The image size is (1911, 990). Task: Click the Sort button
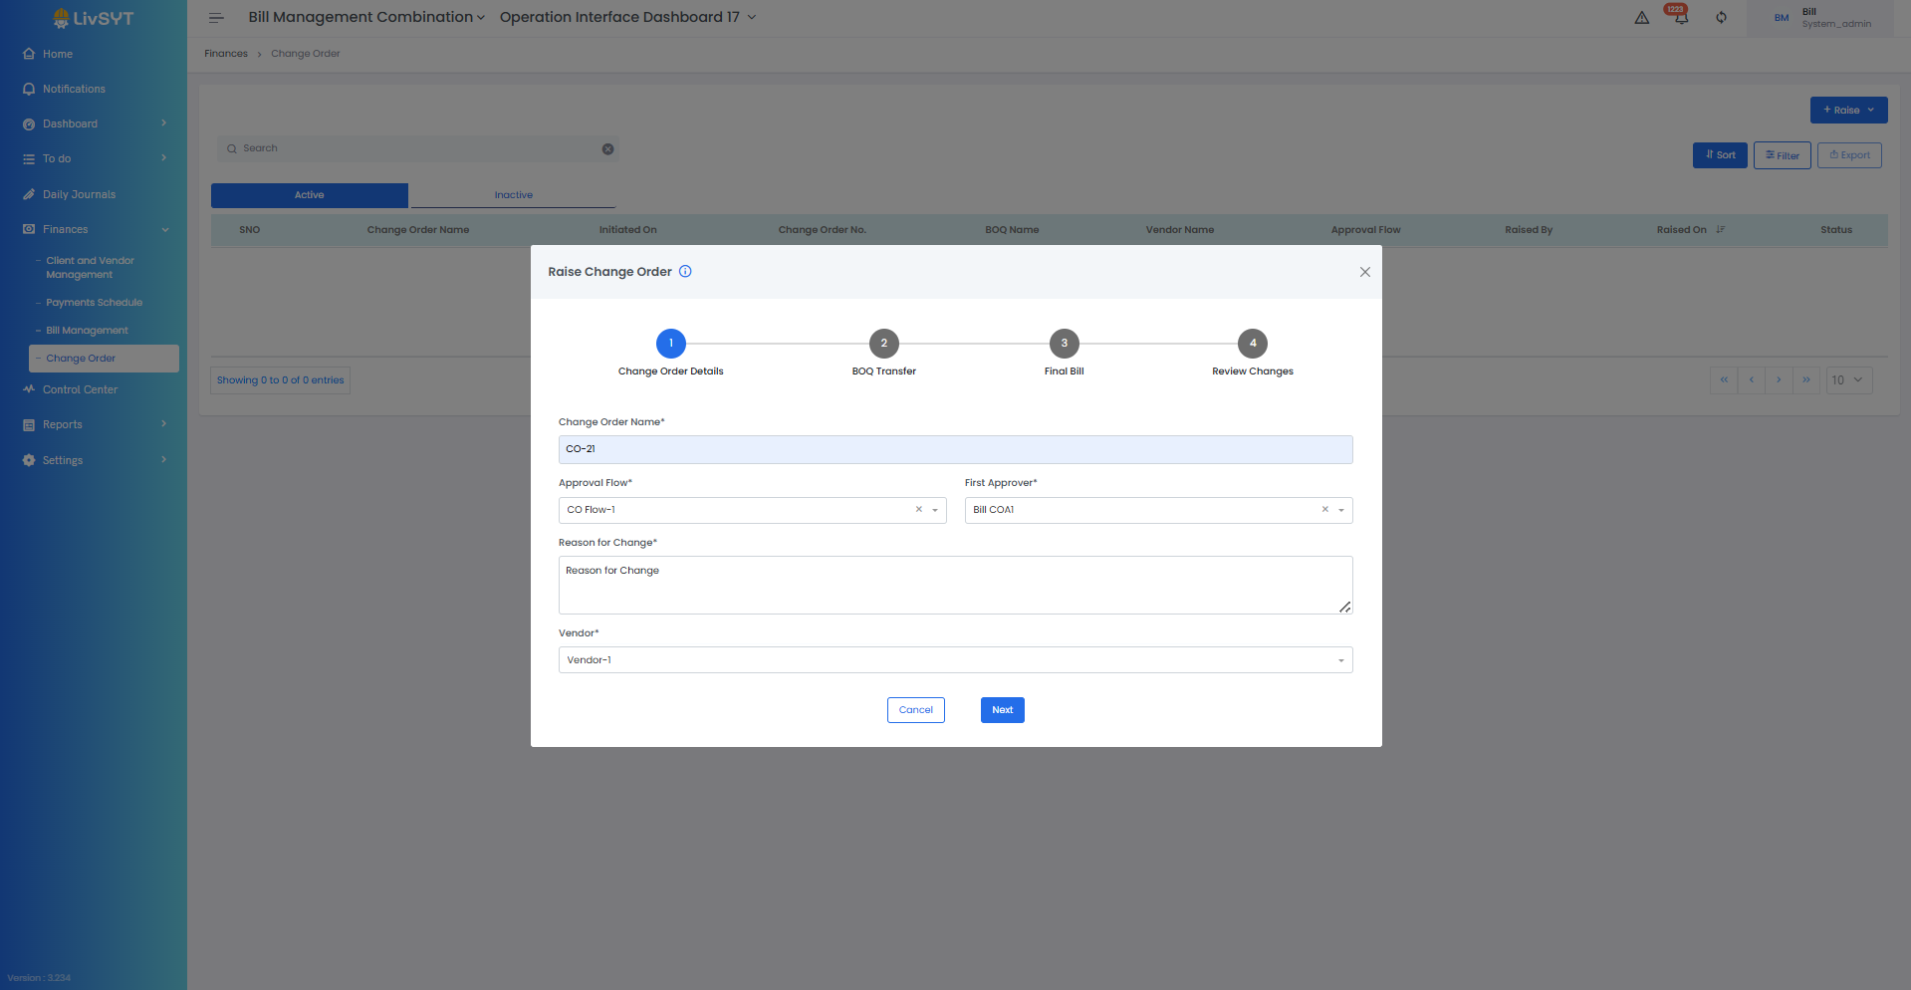pyautogui.click(x=1720, y=155)
